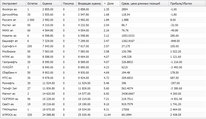The image size is (206, 119).
Task: Click the 320 balance of АЛРОСА ао
Action: [x=30, y=115]
